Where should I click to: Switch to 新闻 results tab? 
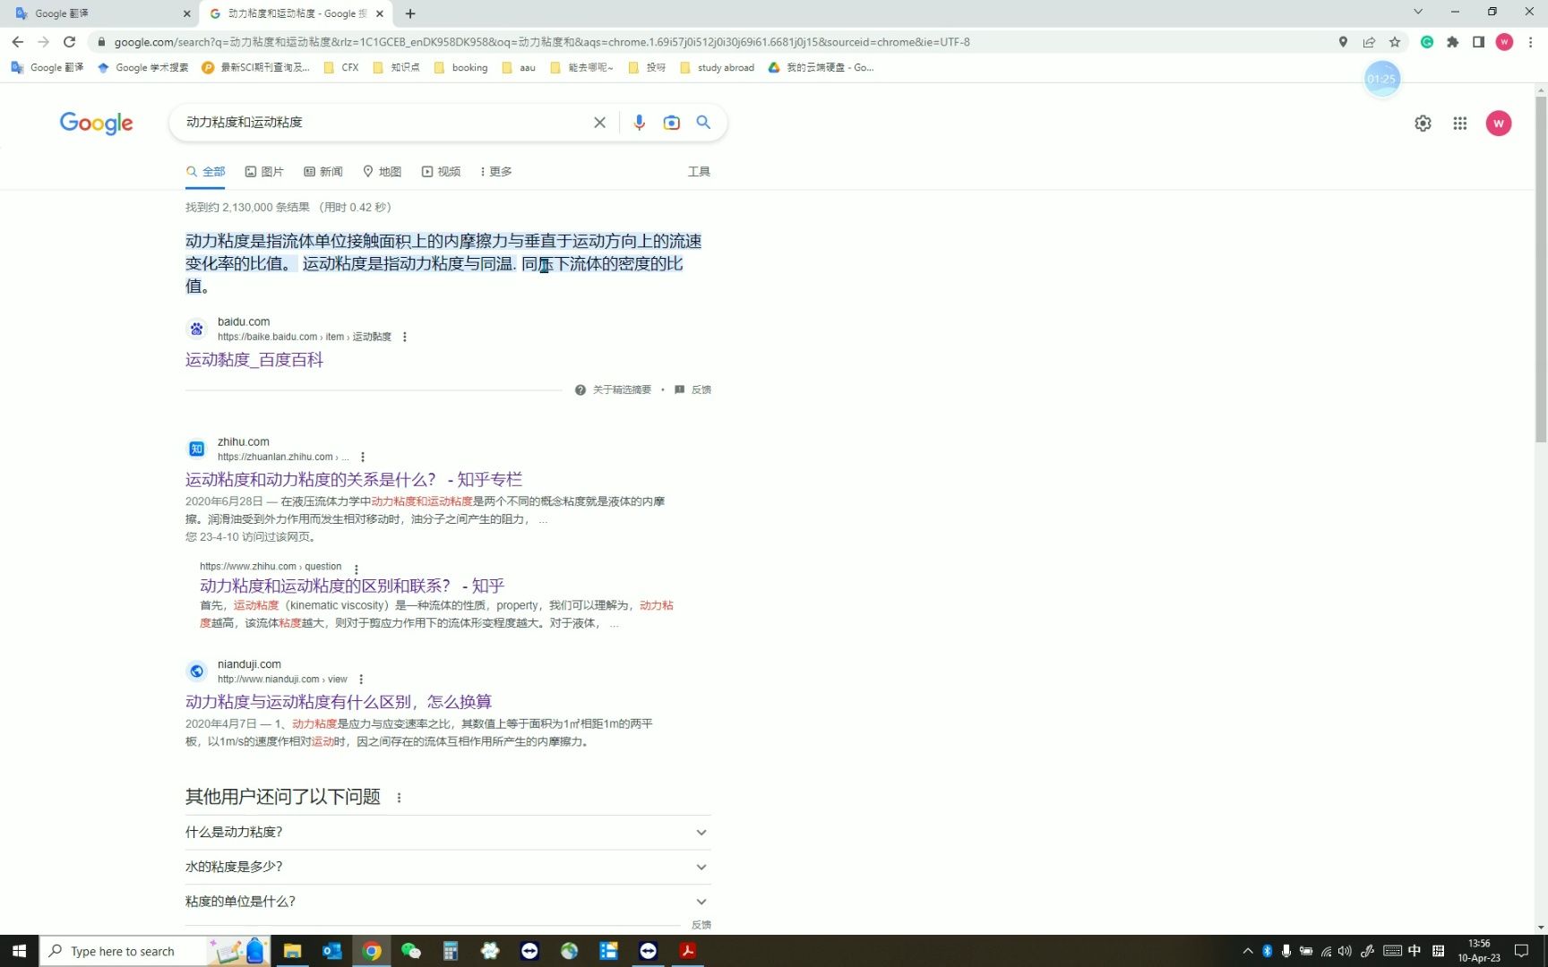tap(323, 172)
